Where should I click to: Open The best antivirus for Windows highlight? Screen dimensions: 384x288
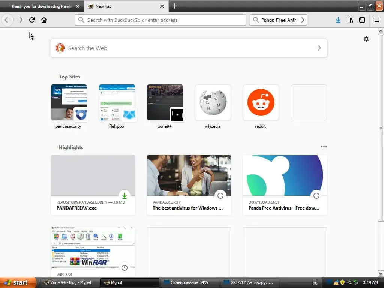pyautogui.click(x=189, y=185)
